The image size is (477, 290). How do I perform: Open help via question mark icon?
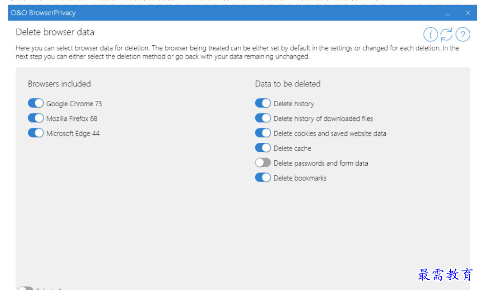coord(462,35)
